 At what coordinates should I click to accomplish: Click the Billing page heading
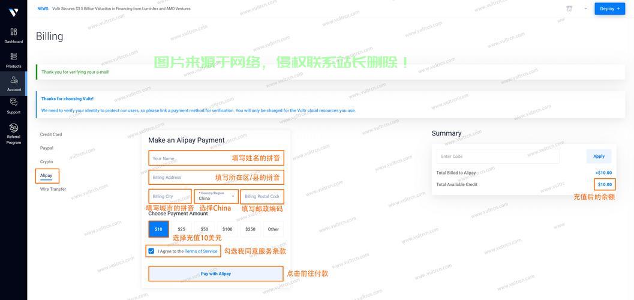tap(50, 37)
